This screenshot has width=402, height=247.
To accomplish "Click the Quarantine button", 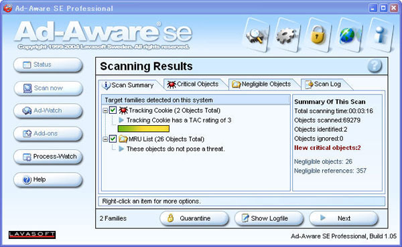I will coord(194,218).
